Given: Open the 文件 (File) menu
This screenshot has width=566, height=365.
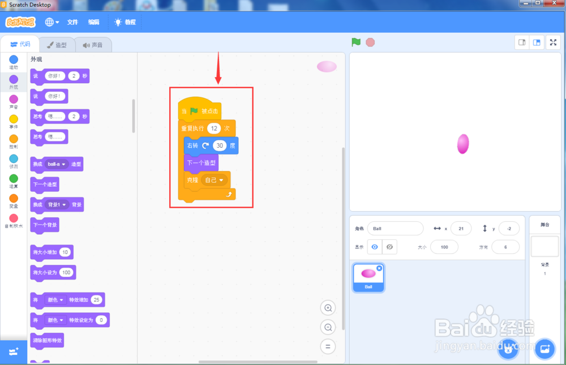Looking at the screenshot, I should pos(72,22).
